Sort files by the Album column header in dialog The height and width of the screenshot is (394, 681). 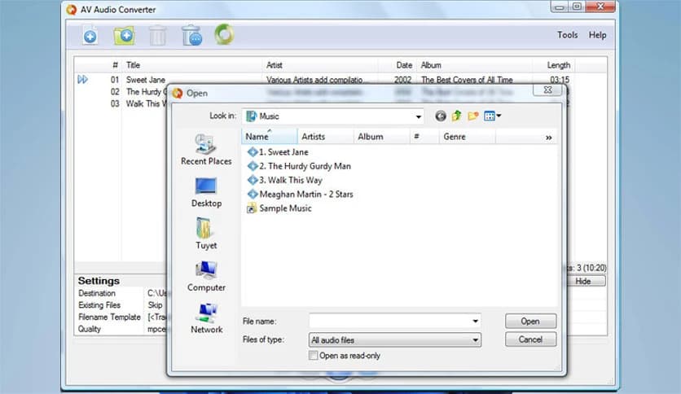point(381,136)
